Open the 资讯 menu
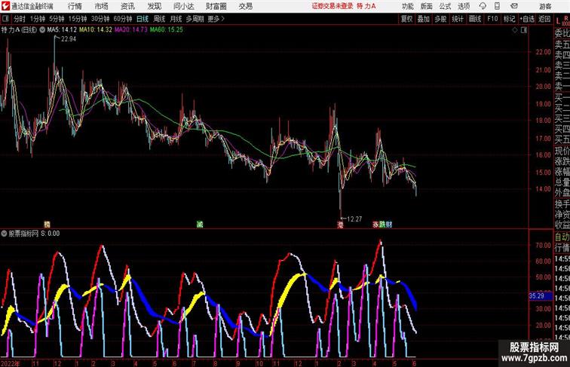Image resolution: width=570 pixels, height=367 pixels. tap(127, 6)
